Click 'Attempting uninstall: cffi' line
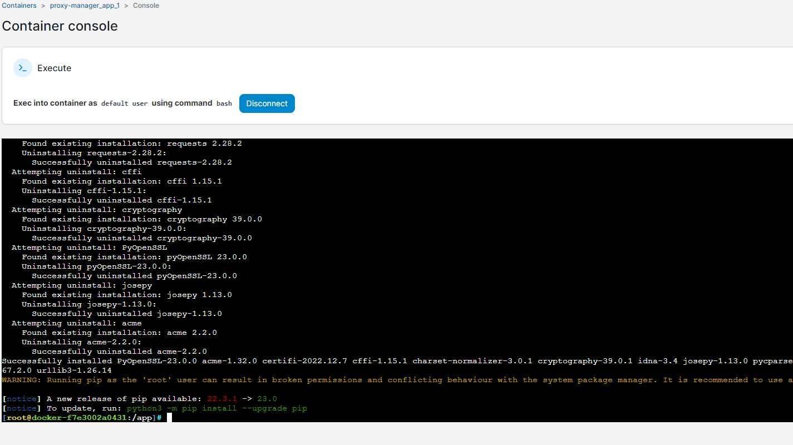Image resolution: width=793 pixels, height=445 pixels. 77,172
